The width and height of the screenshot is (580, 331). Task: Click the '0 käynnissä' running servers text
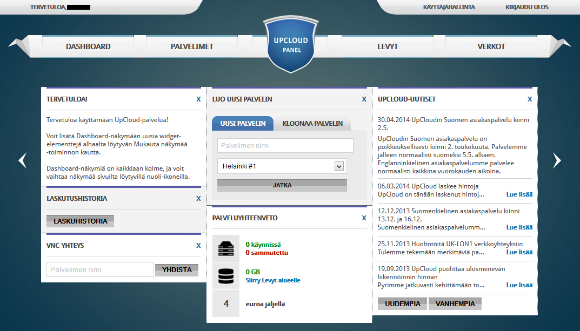[263, 245]
